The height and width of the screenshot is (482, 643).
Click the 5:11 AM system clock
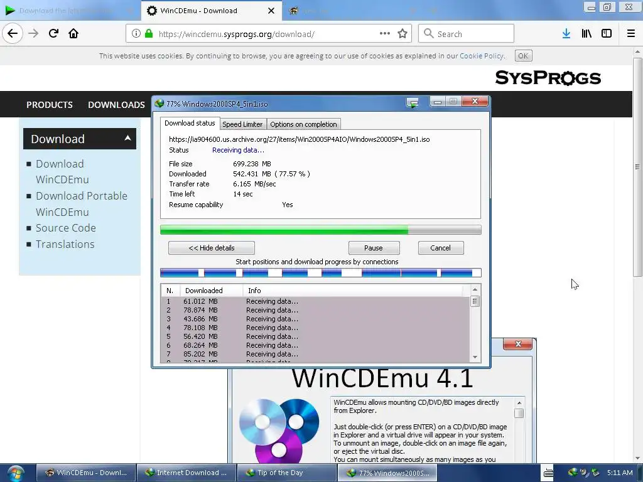[x=620, y=473]
